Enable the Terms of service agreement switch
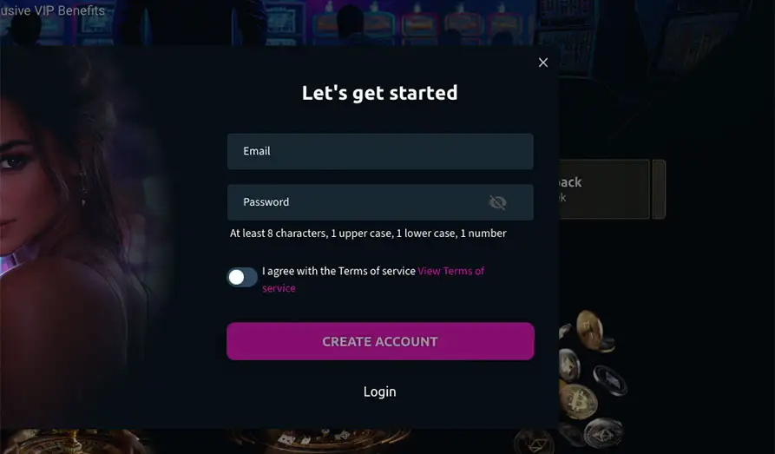Viewport: 775px width, 454px height. click(x=242, y=277)
